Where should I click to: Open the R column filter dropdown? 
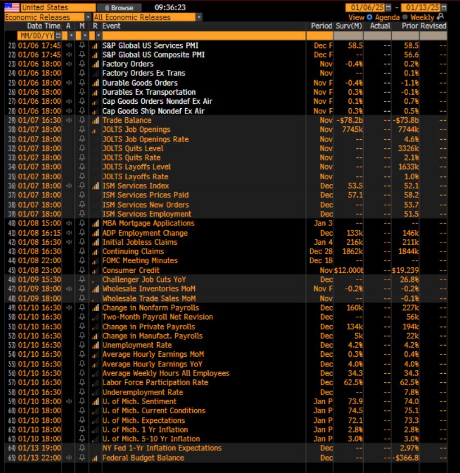tap(99, 36)
